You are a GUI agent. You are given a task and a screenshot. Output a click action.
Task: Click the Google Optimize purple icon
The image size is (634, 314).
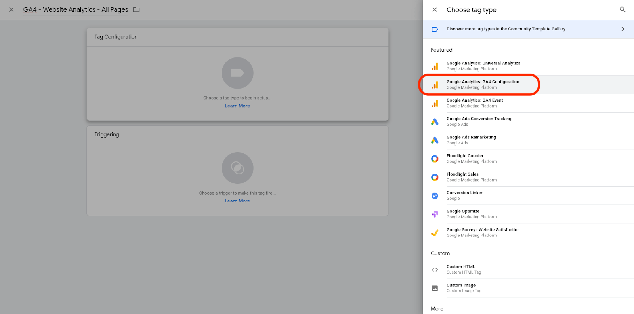click(435, 214)
